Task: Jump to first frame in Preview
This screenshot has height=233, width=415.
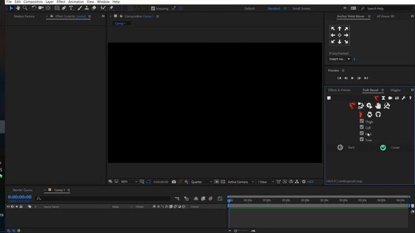Action: pos(339,78)
